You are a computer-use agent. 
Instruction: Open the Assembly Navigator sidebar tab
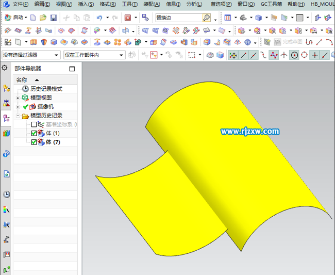[x=6, y=89]
